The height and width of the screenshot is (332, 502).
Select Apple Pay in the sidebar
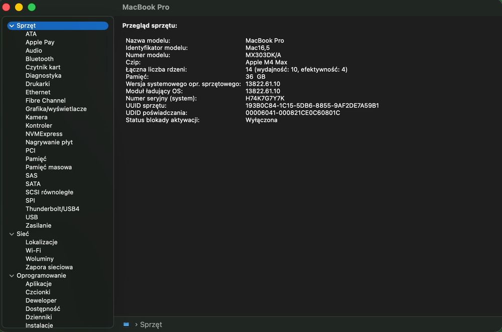[x=40, y=42]
